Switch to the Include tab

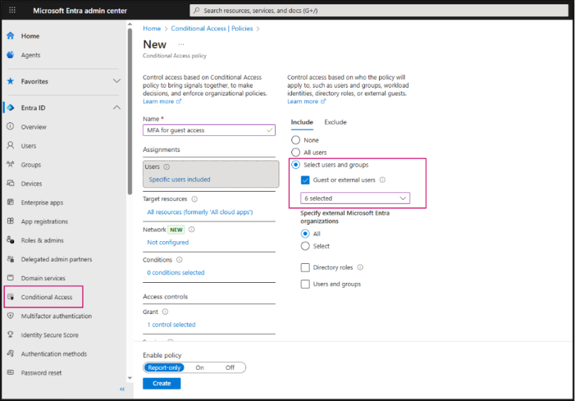[x=302, y=122]
